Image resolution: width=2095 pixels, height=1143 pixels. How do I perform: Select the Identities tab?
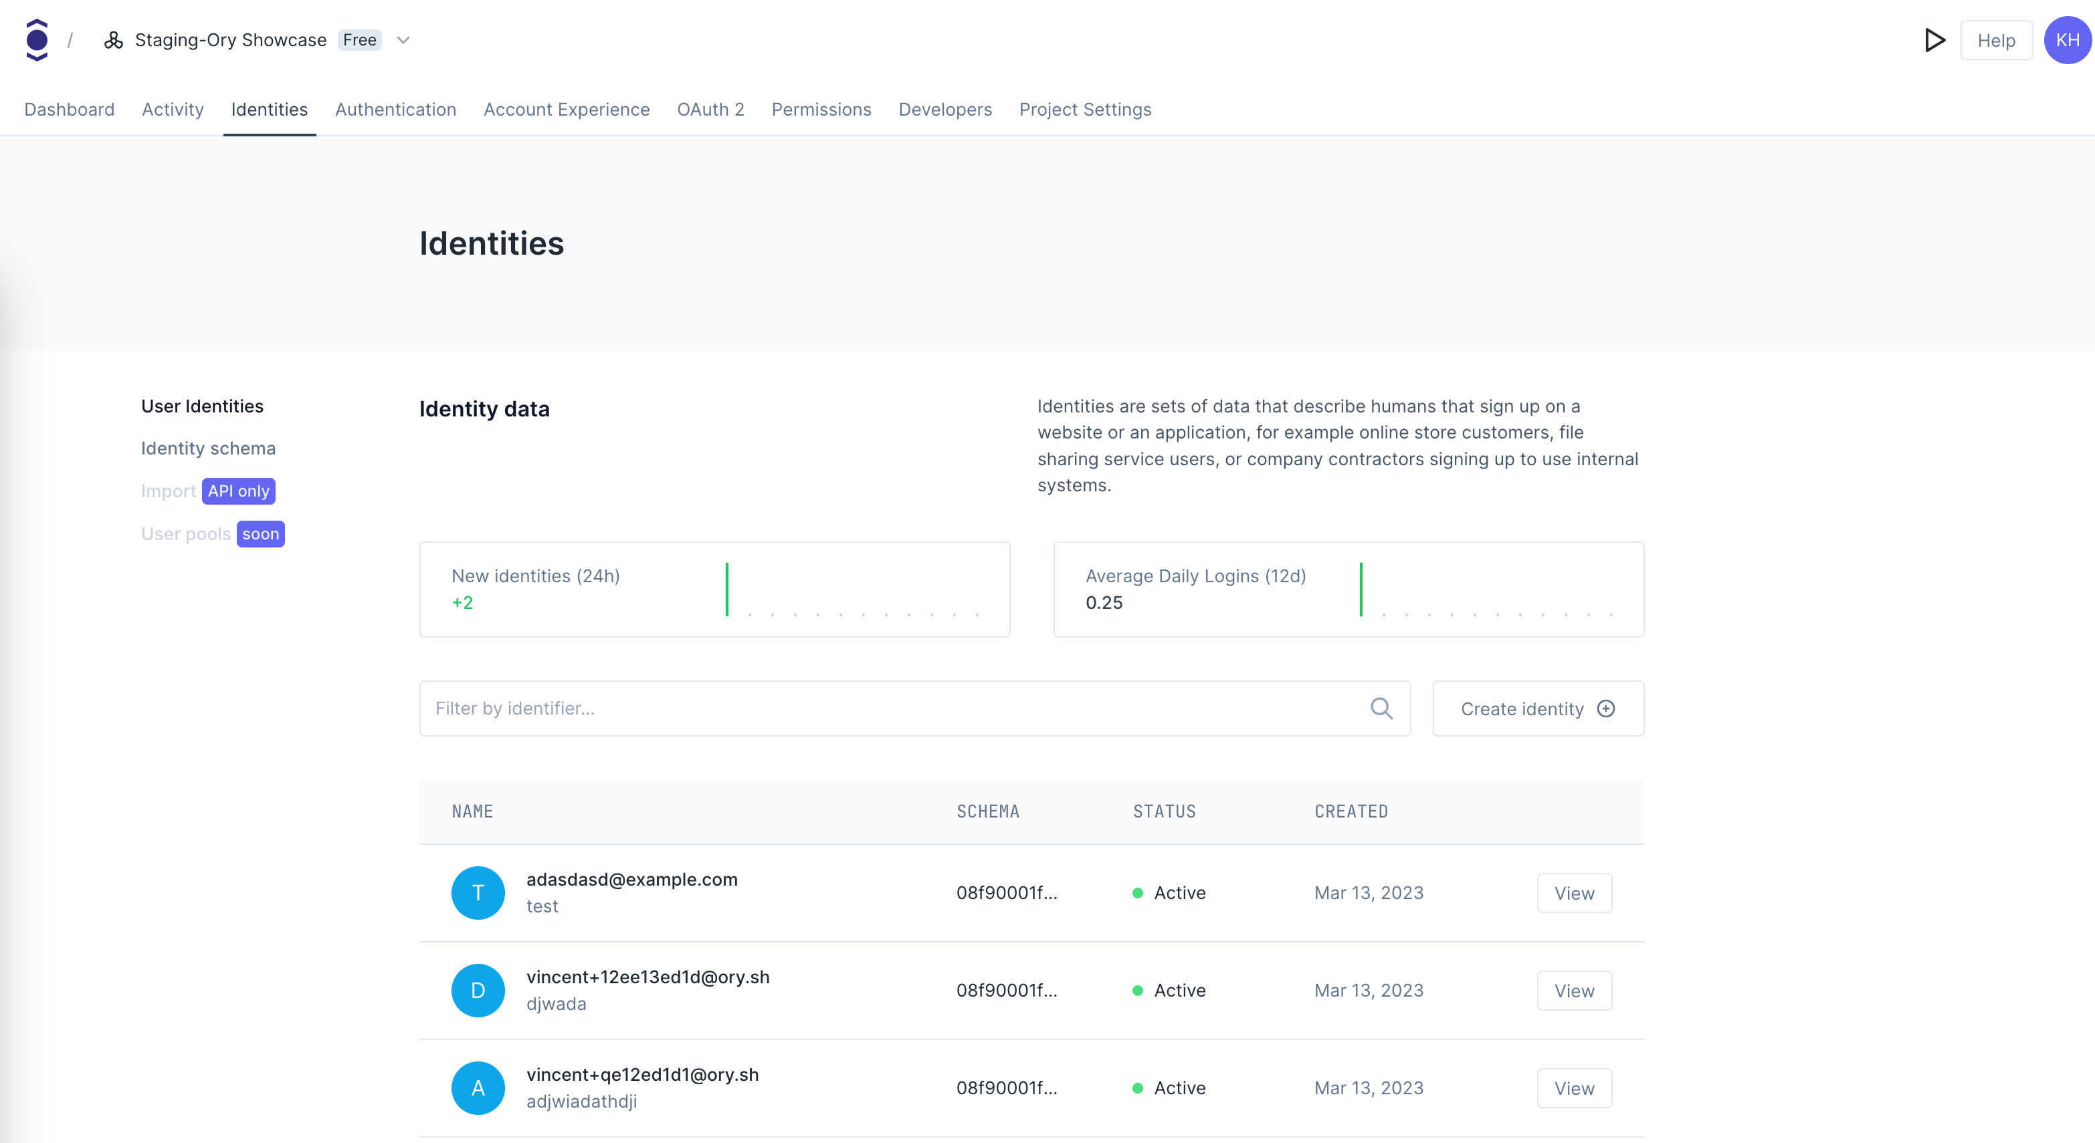click(269, 110)
